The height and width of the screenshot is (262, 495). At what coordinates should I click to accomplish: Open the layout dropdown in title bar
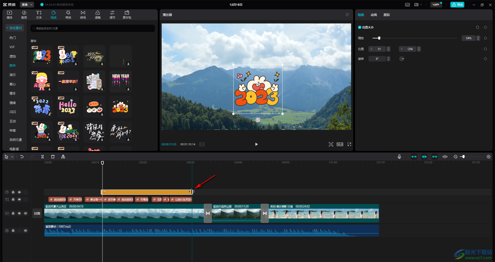pos(418,5)
